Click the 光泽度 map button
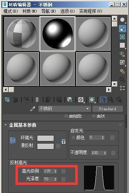This screenshot has height=193, width=129. 64,179
